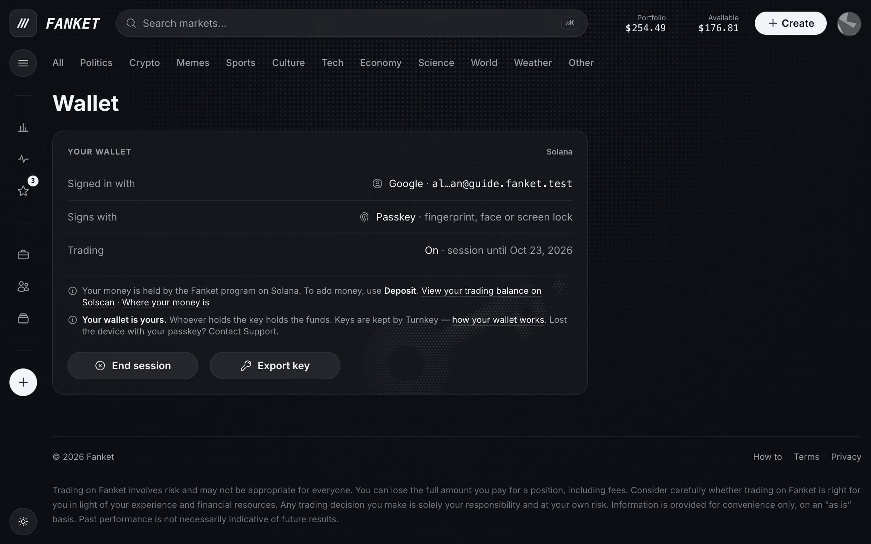Open the Terms footer link
The height and width of the screenshot is (544, 871).
[806, 457]
